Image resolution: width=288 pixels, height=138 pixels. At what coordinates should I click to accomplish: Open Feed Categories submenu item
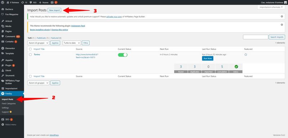[9, 104]
